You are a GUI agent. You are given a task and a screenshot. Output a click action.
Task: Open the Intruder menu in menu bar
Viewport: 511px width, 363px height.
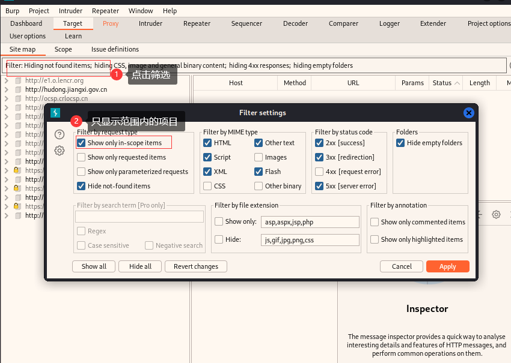[70, 11]
